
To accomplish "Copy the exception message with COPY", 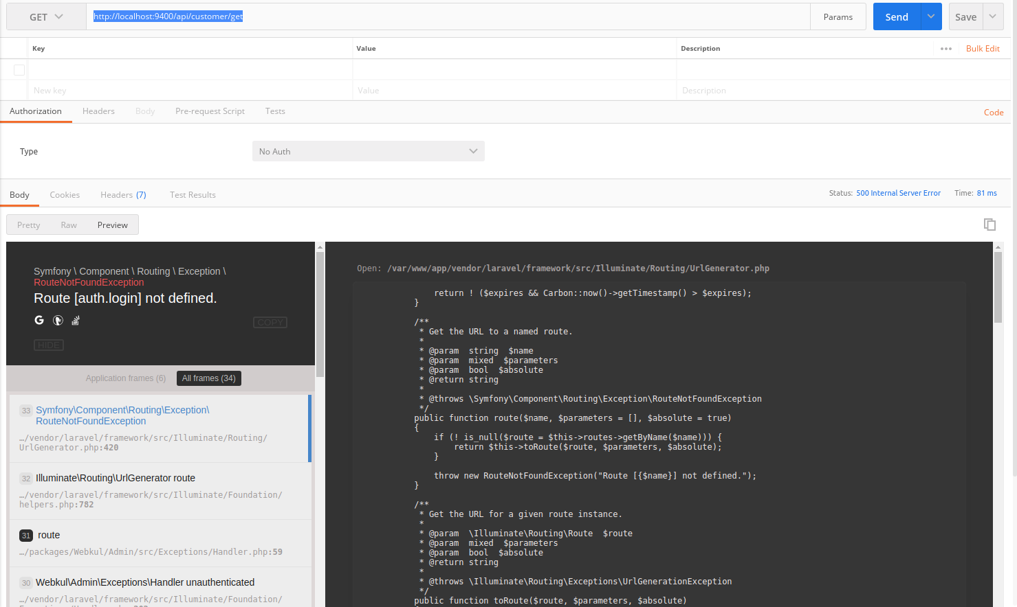I will click(270, 323).
